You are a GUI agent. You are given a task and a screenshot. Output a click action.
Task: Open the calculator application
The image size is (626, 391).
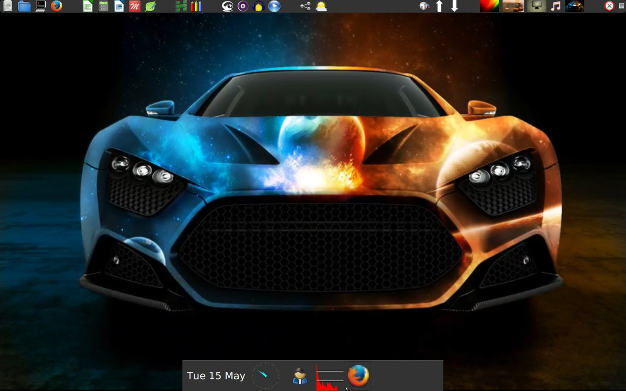click(x=103, y=6)
